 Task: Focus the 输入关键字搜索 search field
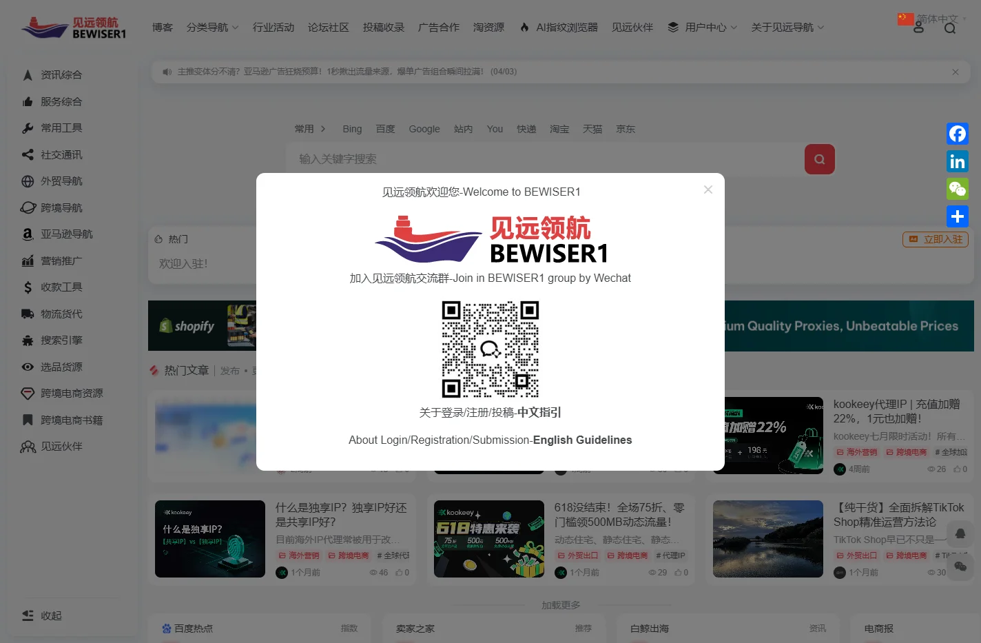pyautogui.click(x=545, y=159)
